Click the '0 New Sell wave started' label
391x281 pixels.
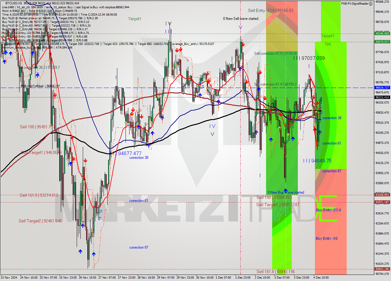pyautogui.click(x=240, y=19)
